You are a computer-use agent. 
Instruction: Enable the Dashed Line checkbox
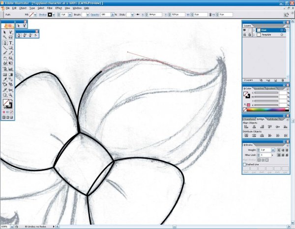(x=245, y=164)
